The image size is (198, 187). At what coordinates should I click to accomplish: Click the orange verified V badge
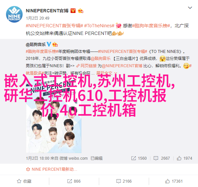(x=73, y=11)
